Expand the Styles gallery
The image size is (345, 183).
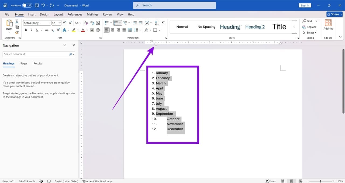tap(294, 27)
